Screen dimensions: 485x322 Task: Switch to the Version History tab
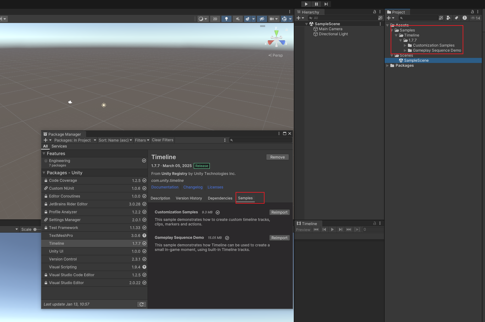pyautogui.click(x=189, y=198)
